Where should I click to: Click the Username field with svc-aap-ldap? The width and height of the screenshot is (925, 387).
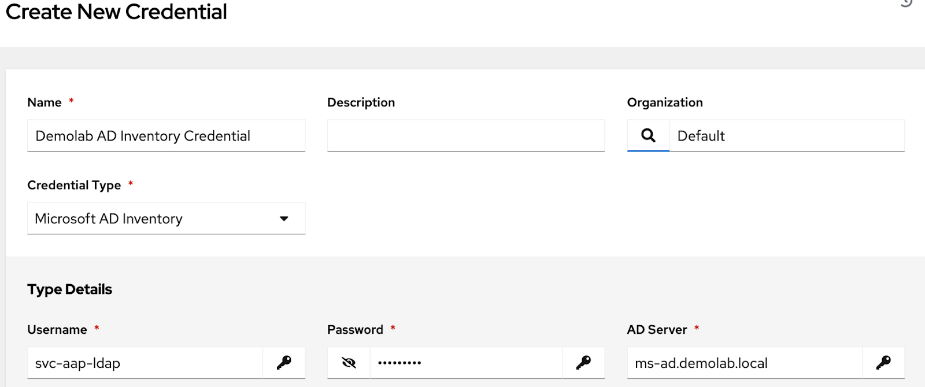point(145,363)
